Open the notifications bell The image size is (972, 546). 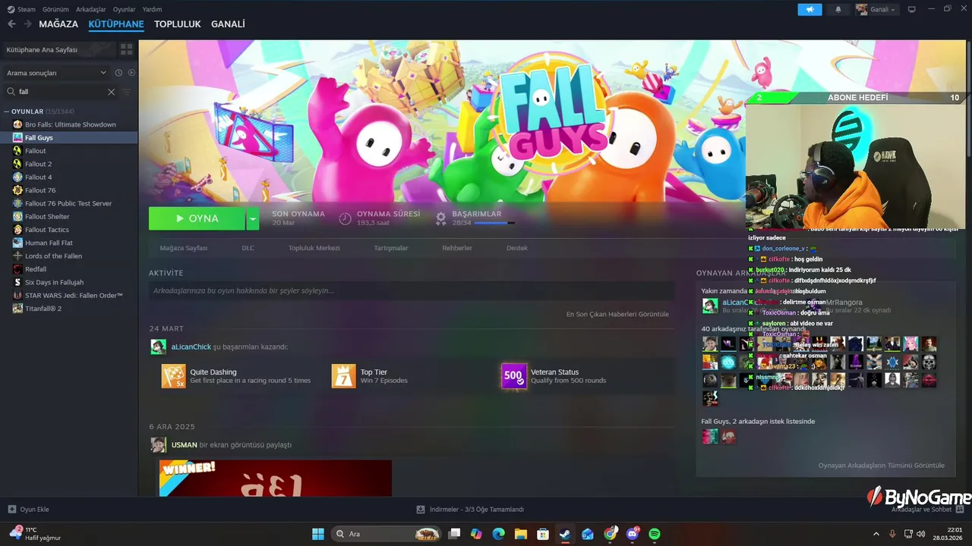(838, 9)
